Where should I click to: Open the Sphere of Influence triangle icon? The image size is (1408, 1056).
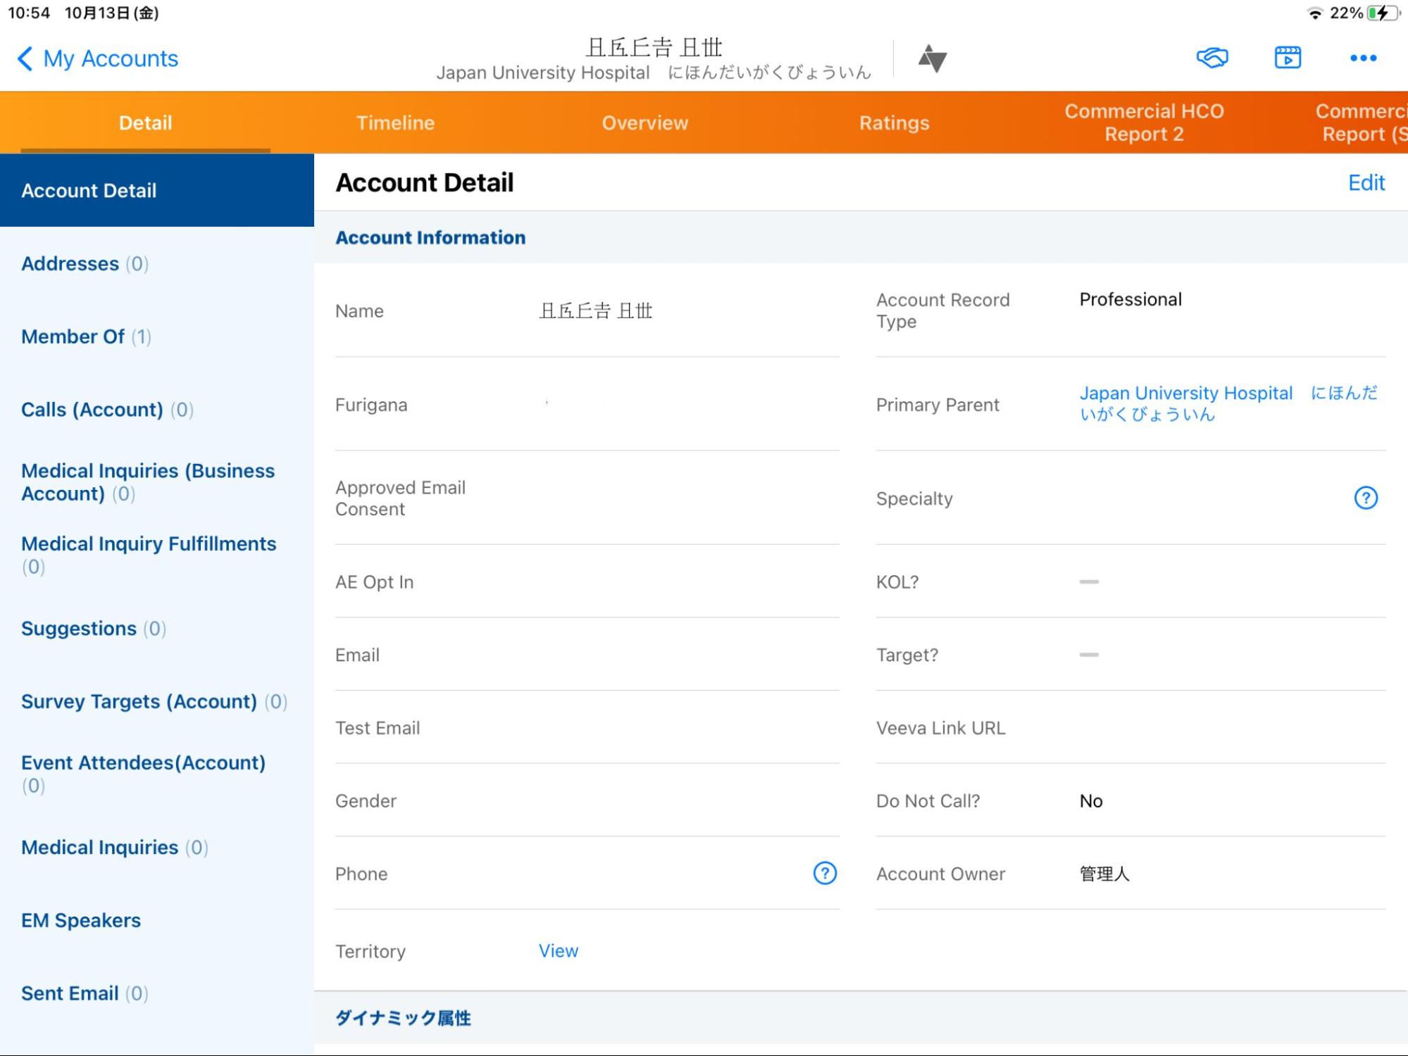click(932, 58)
